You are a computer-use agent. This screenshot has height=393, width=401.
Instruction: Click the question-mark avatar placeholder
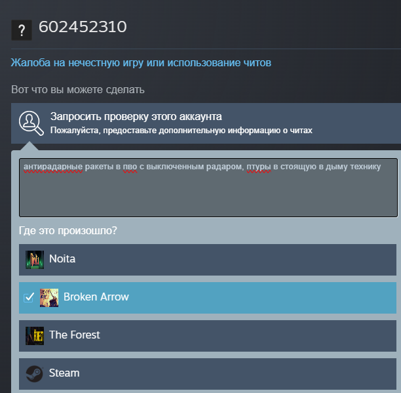click(x=22, y=30)
